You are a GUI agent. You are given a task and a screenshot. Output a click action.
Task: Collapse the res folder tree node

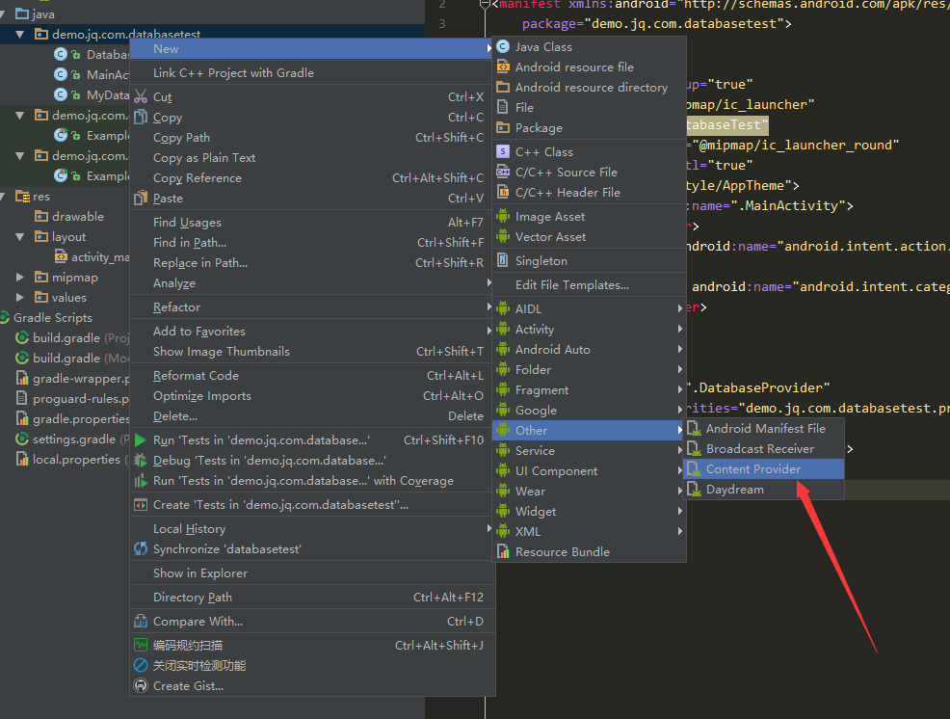tap(3, 197)
